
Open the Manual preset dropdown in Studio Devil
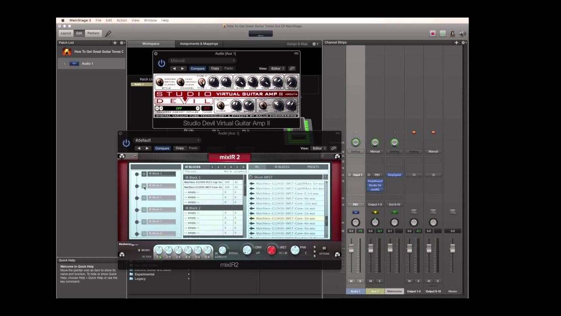(x=202, y=61)
